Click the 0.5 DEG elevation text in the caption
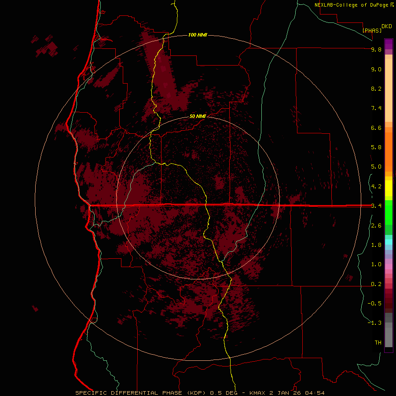Viewport: 396px width, 396px height. coord(224,393)
